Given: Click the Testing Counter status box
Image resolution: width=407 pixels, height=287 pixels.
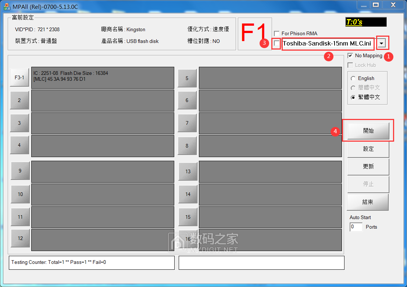Looking at the screenshot, I should click(92, 263).
